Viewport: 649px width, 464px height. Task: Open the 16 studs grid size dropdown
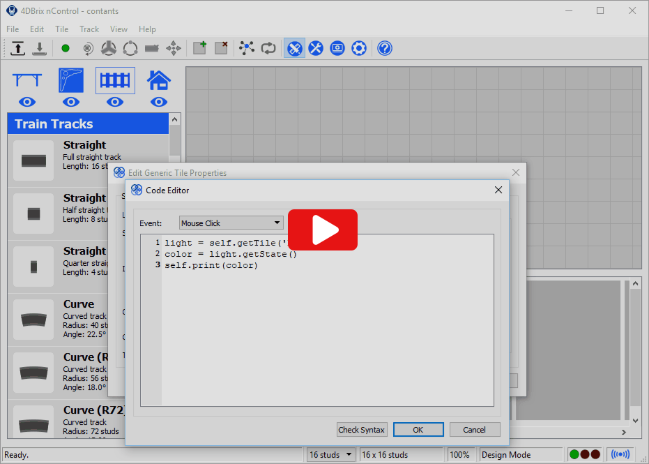click(x=330, y=454)
